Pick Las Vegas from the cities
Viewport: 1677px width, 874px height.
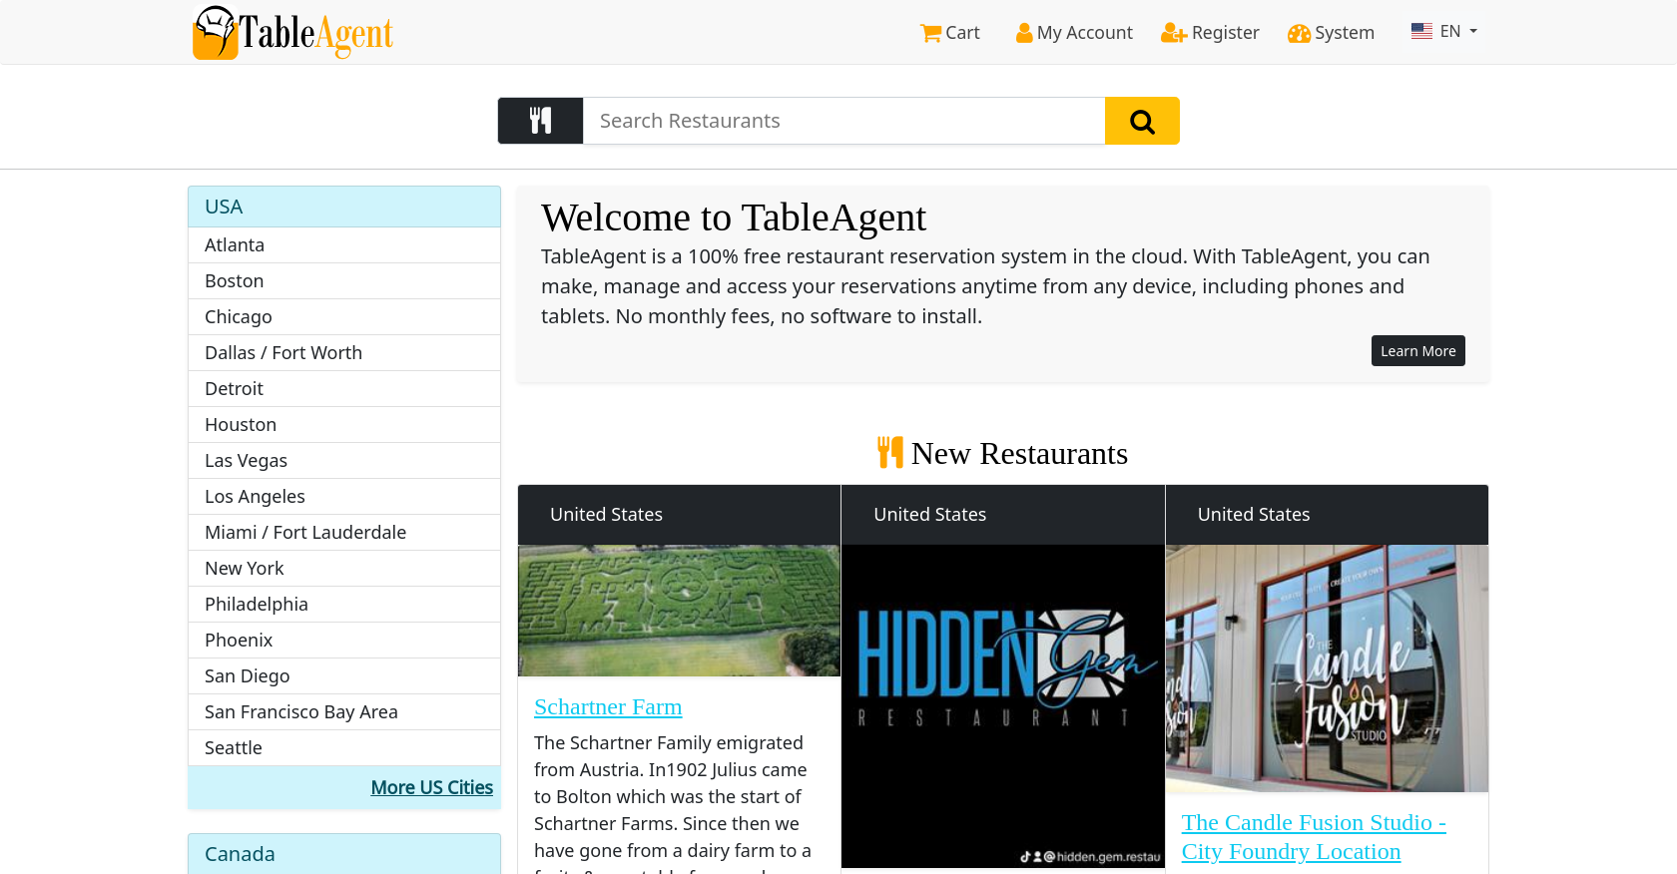point(344,461)
